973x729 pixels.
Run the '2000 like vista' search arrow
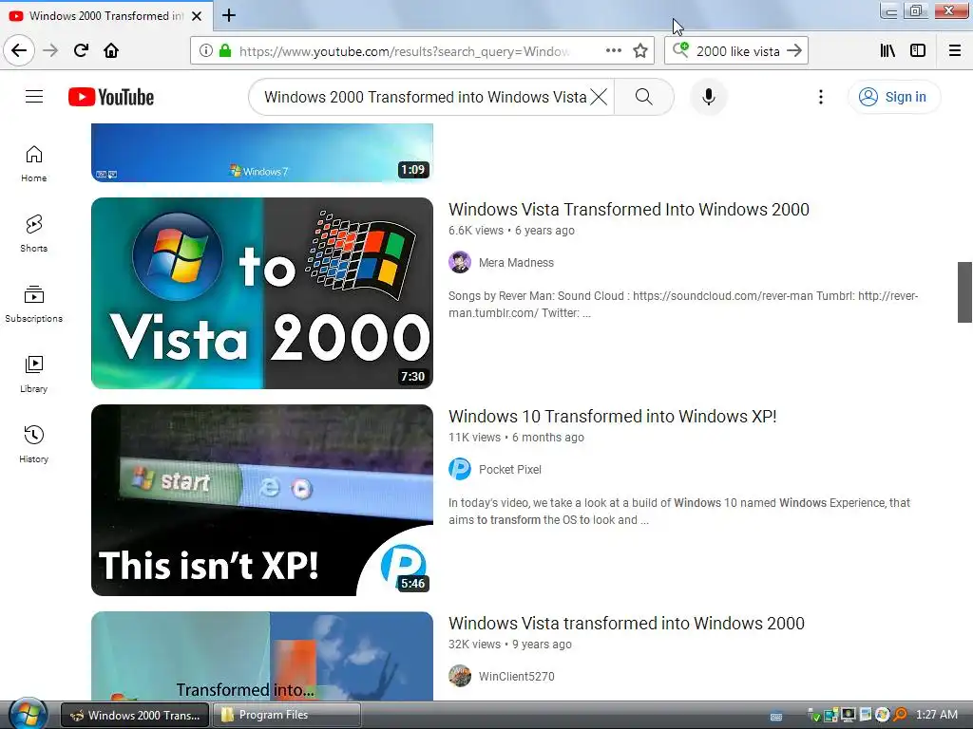pos(794,51)
